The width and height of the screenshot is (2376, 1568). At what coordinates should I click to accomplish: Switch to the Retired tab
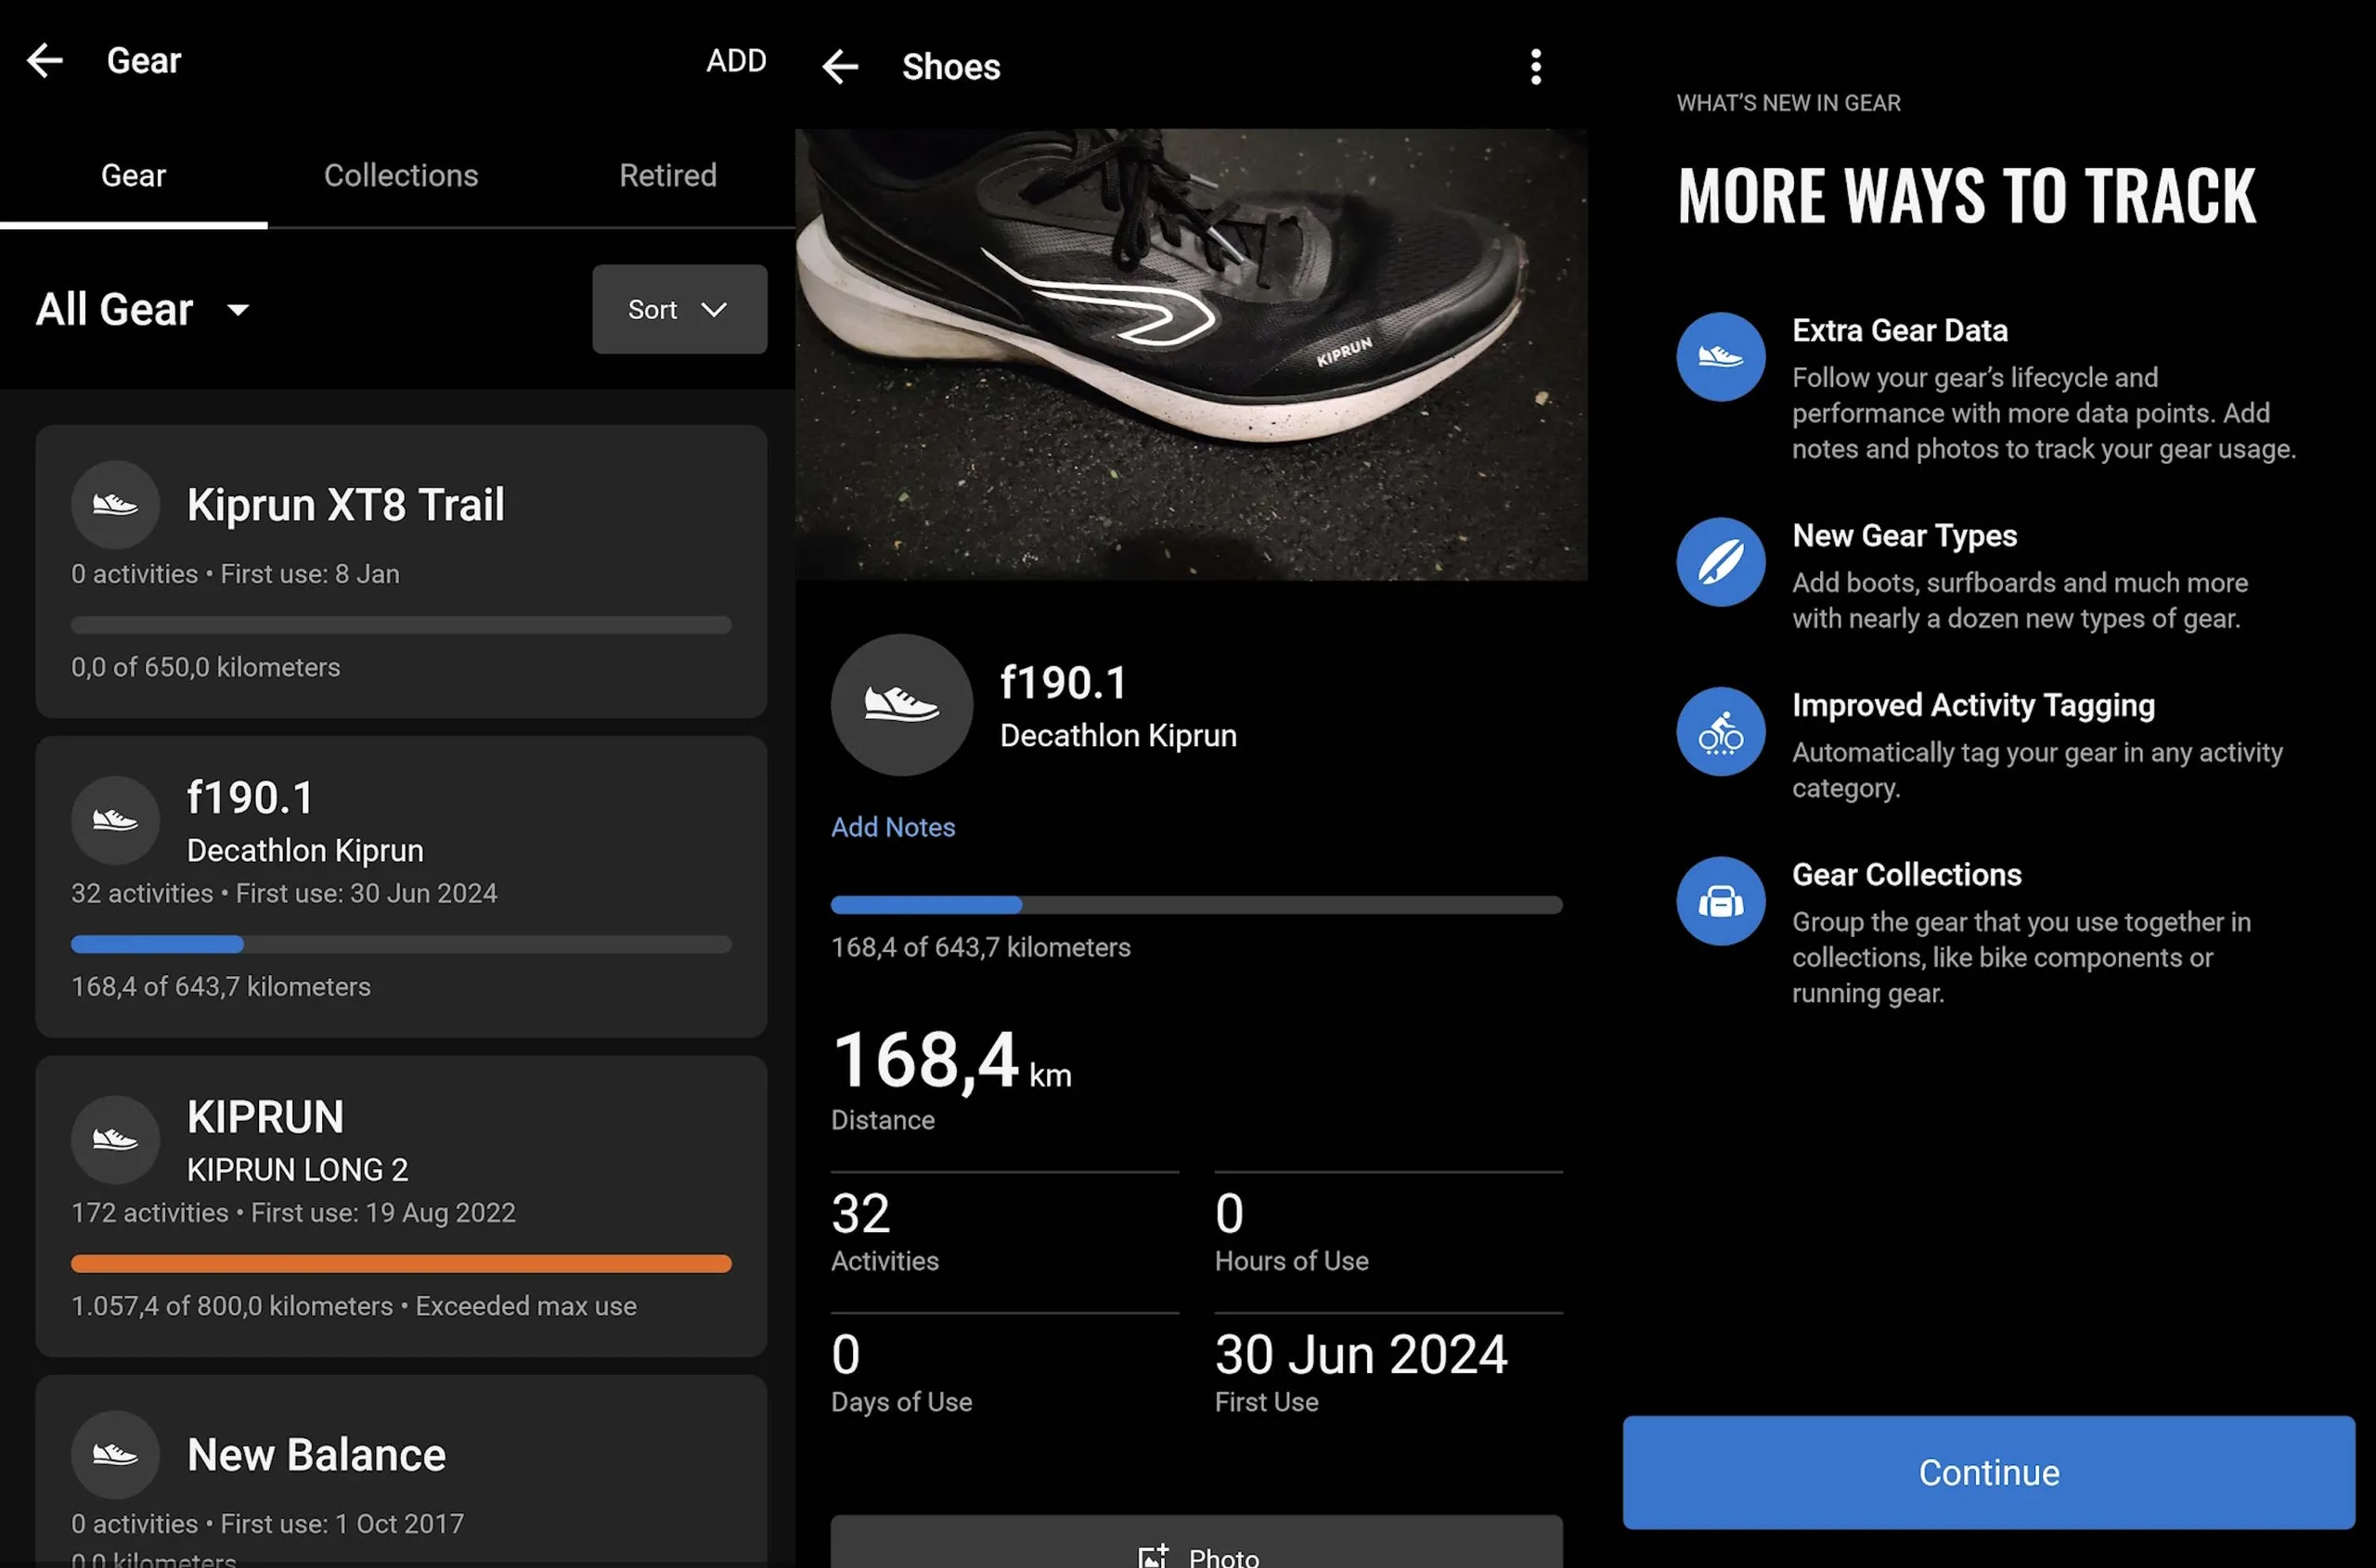[x=667, y=176]
